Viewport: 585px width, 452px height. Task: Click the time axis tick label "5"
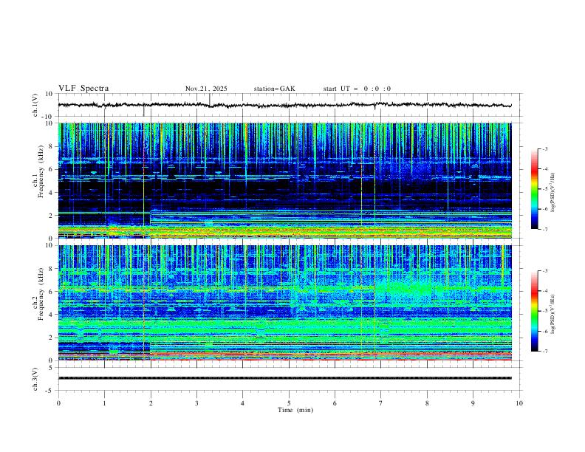289,403
